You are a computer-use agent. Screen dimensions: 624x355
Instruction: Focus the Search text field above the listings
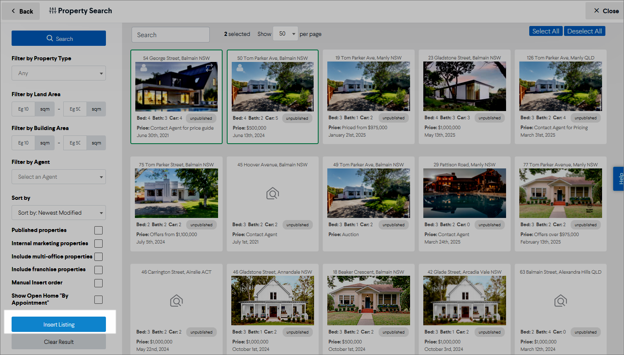click(x=170, y=35)
